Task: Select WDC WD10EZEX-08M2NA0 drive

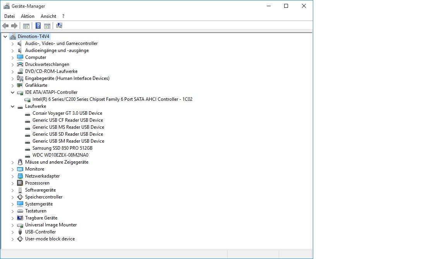Action: [x=60, y=155]
